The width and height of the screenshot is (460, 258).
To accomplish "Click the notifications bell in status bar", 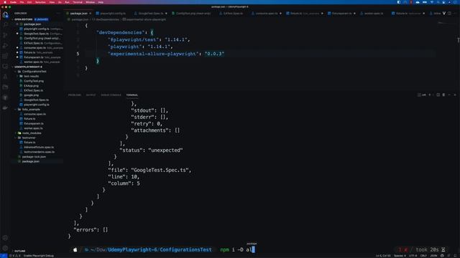I will (455, 256).
